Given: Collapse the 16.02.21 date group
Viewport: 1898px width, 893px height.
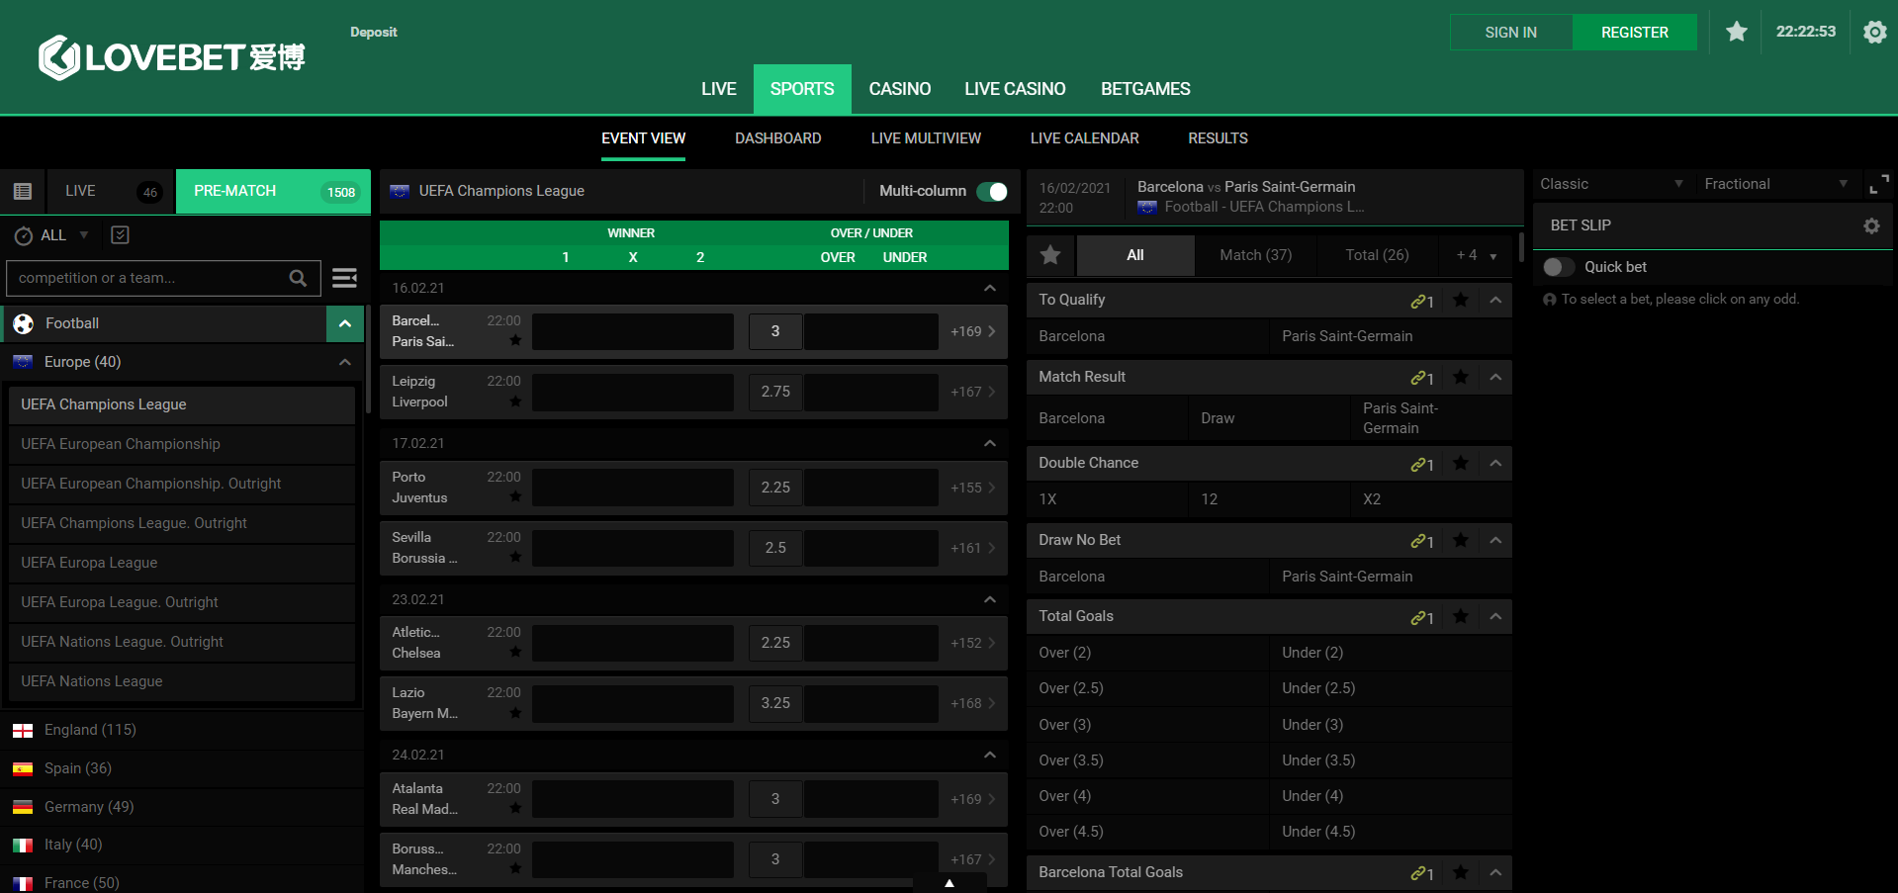Looking at the screenshot, I should (x=989, y=288).
